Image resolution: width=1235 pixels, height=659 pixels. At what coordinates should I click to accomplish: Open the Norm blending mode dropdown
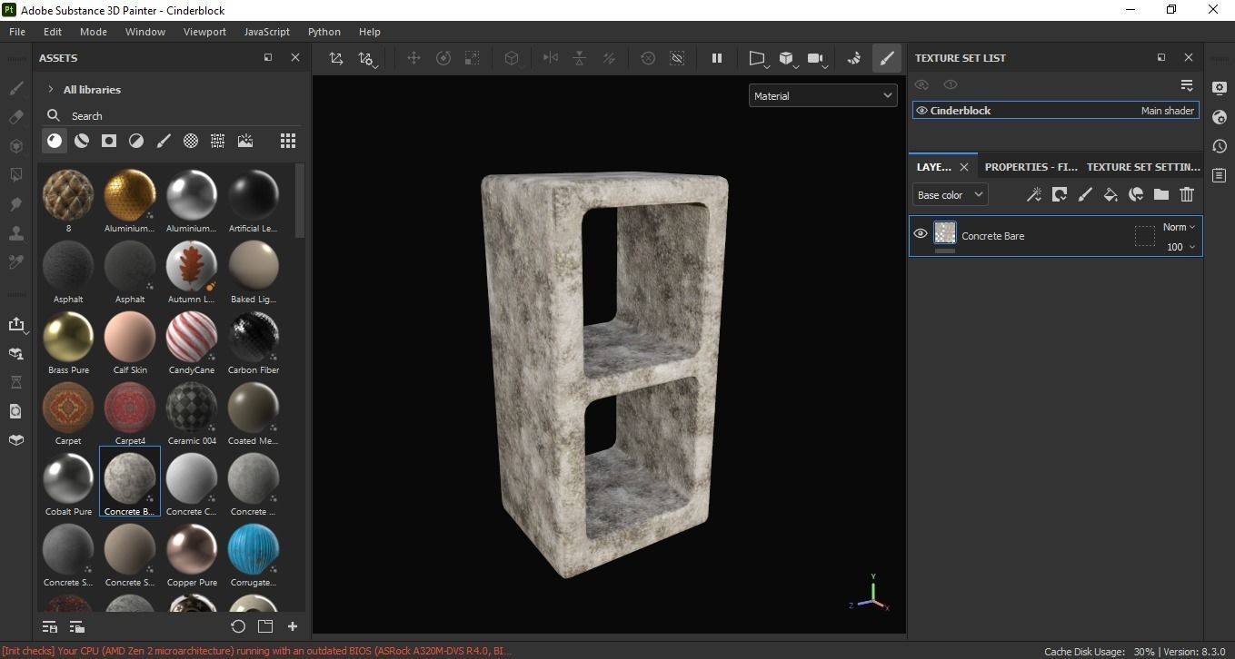[1179, 227]
